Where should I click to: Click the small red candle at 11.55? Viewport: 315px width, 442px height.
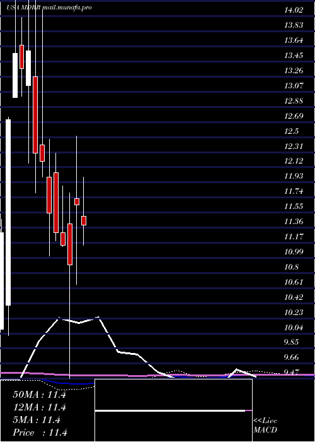(x=76, y=201)
